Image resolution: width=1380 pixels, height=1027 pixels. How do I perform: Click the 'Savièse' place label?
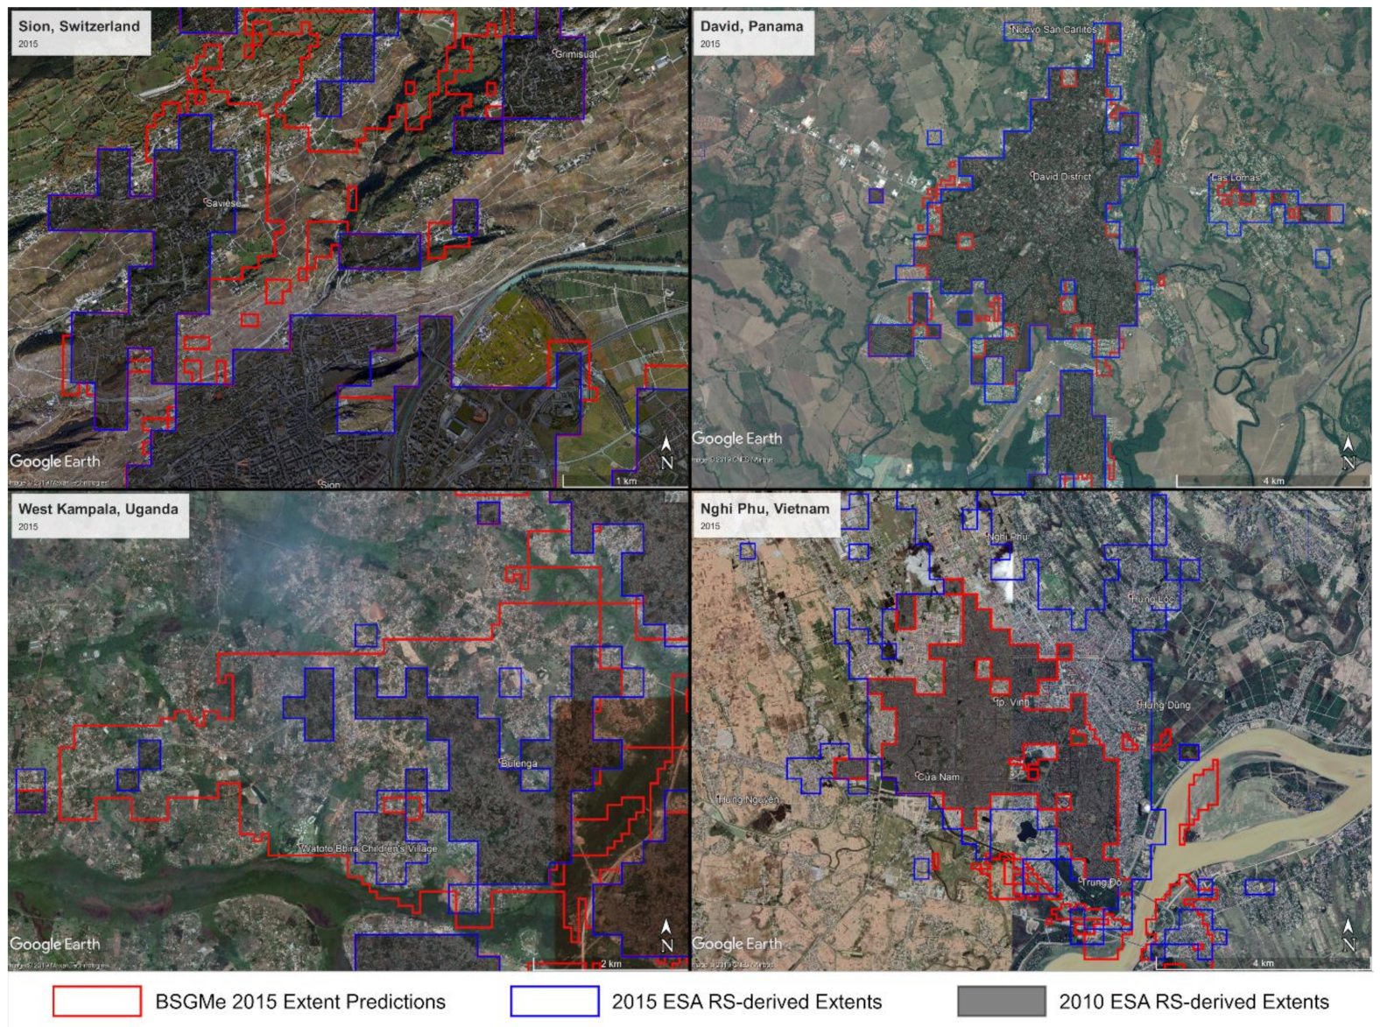[223, 203]
